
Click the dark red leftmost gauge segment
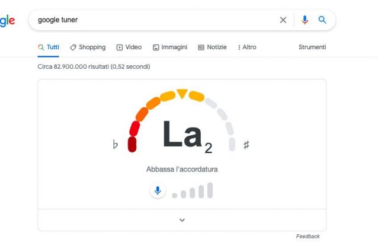tap(132, 144)
